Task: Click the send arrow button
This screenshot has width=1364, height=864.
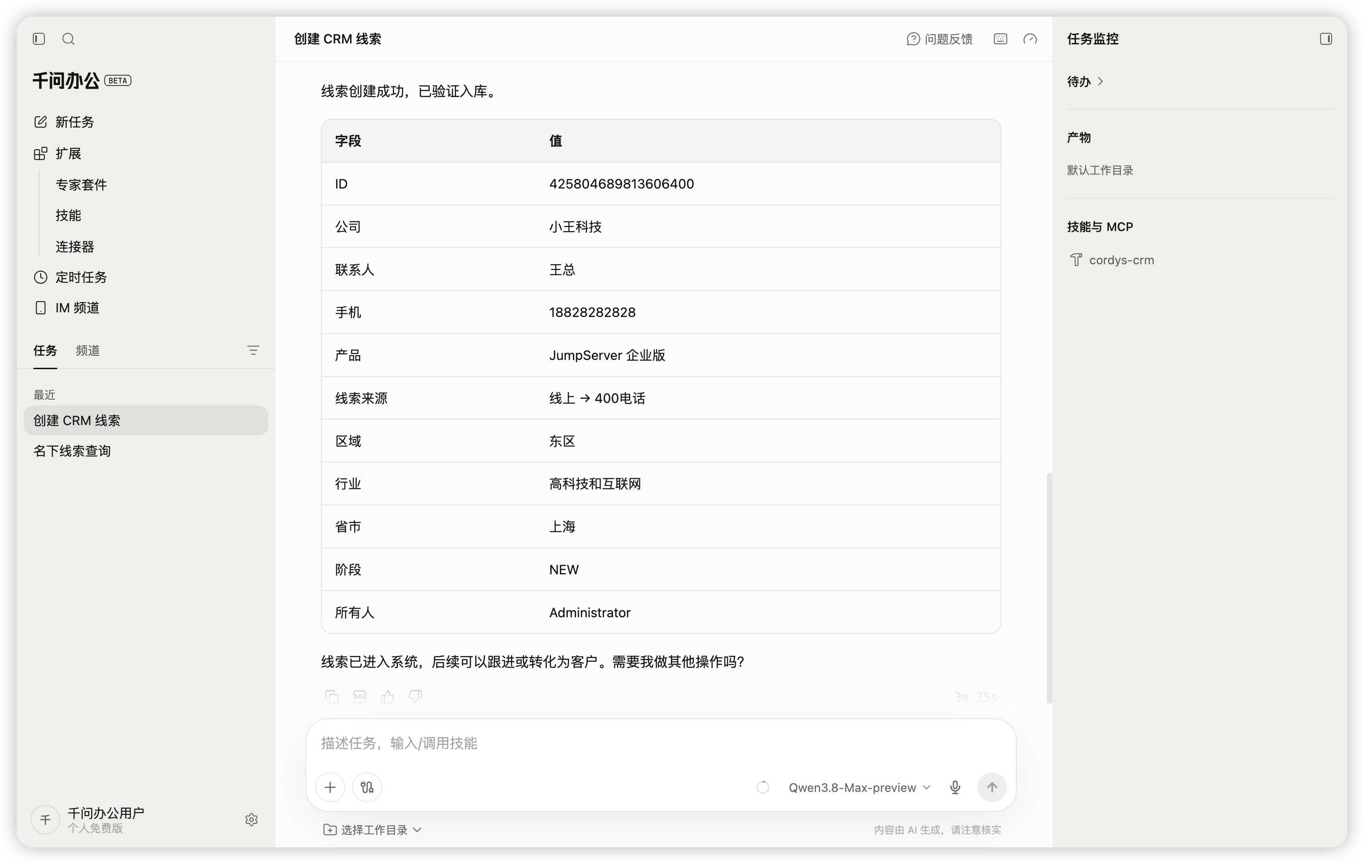Action: tap(992, 787)
